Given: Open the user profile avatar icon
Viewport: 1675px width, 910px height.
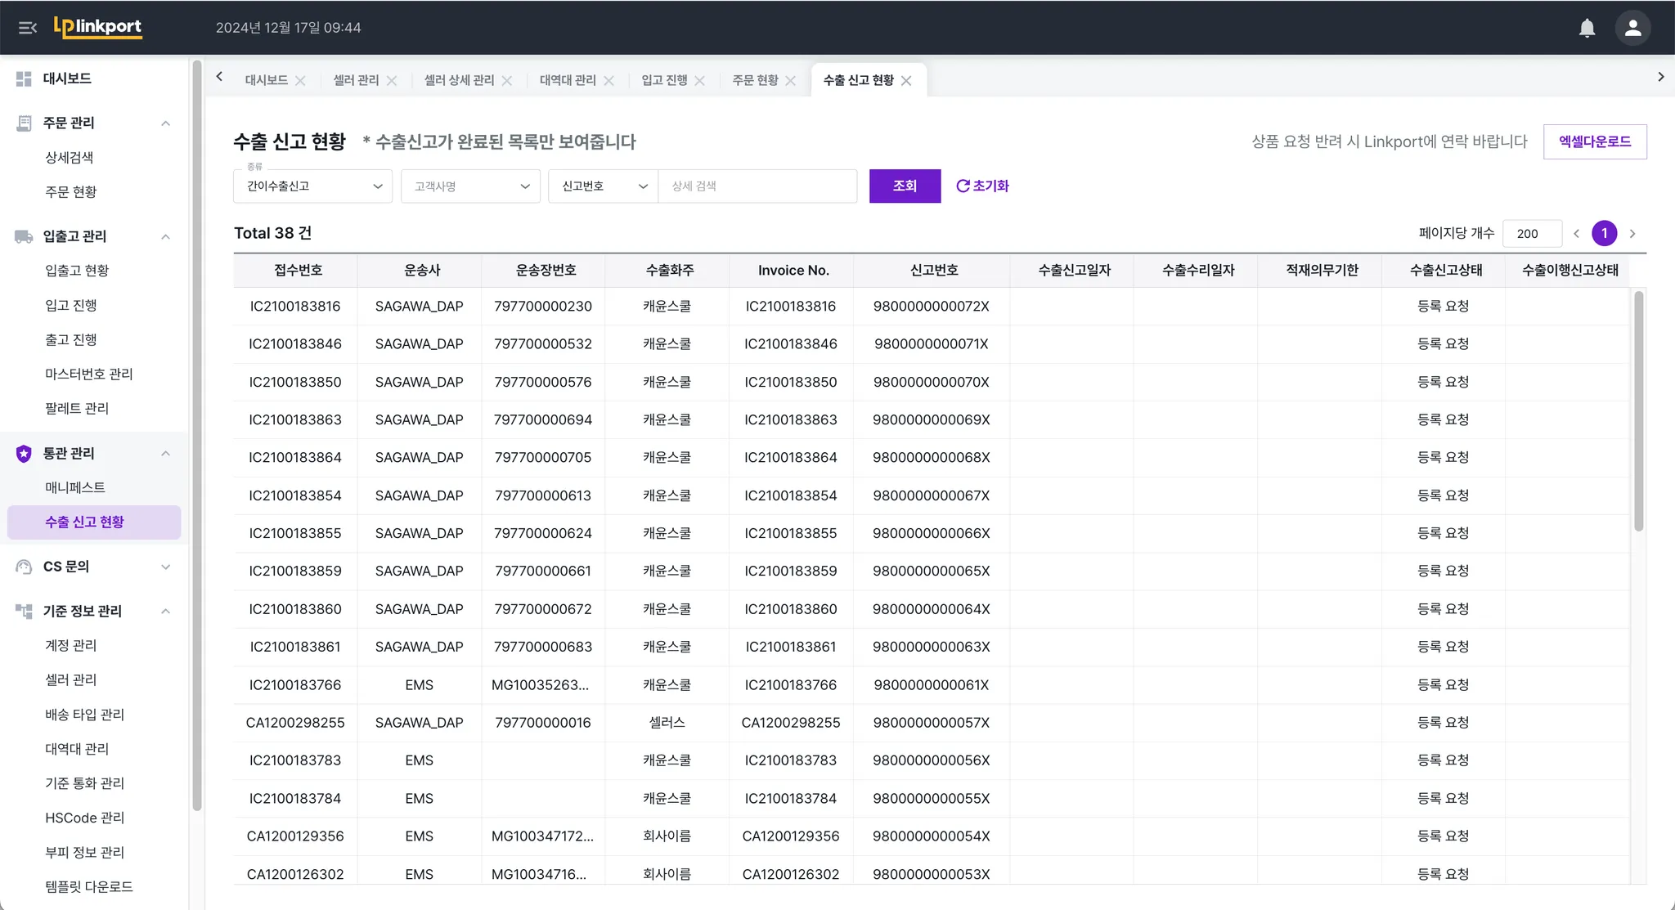Looking at the screenshot, I should pos(1632,28).
